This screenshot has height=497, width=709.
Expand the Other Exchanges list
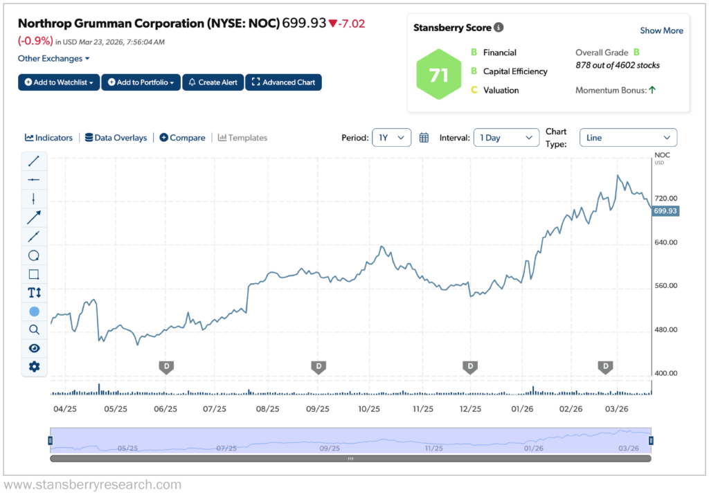(53, 58)
